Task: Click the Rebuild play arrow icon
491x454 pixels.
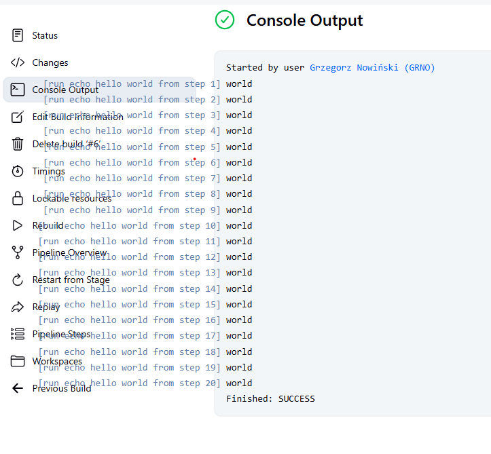Action: point(18,225)
